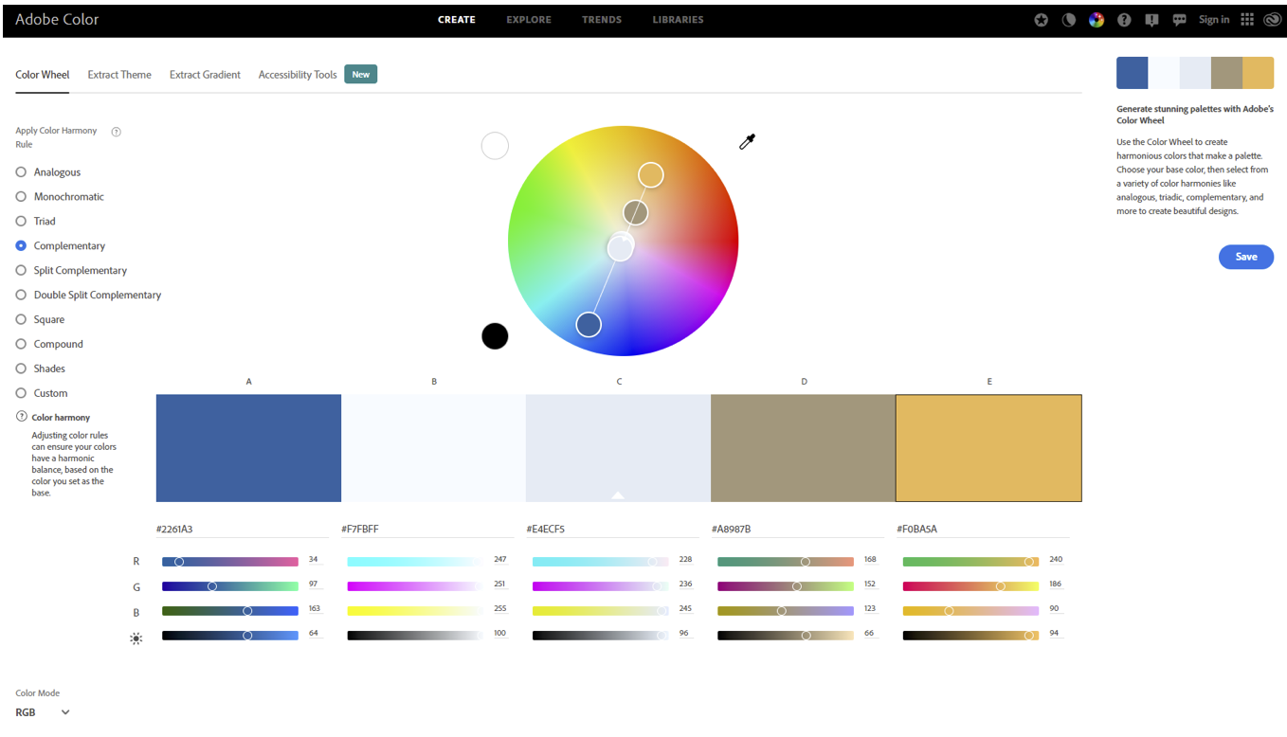Click the G slider for color D
Image resolution: width=1287 pixels, height=737 pixels.
point(786,586)
